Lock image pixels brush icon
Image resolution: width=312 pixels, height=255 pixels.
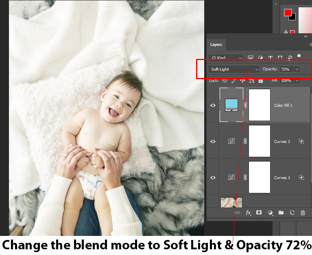(x=233, y=81)
